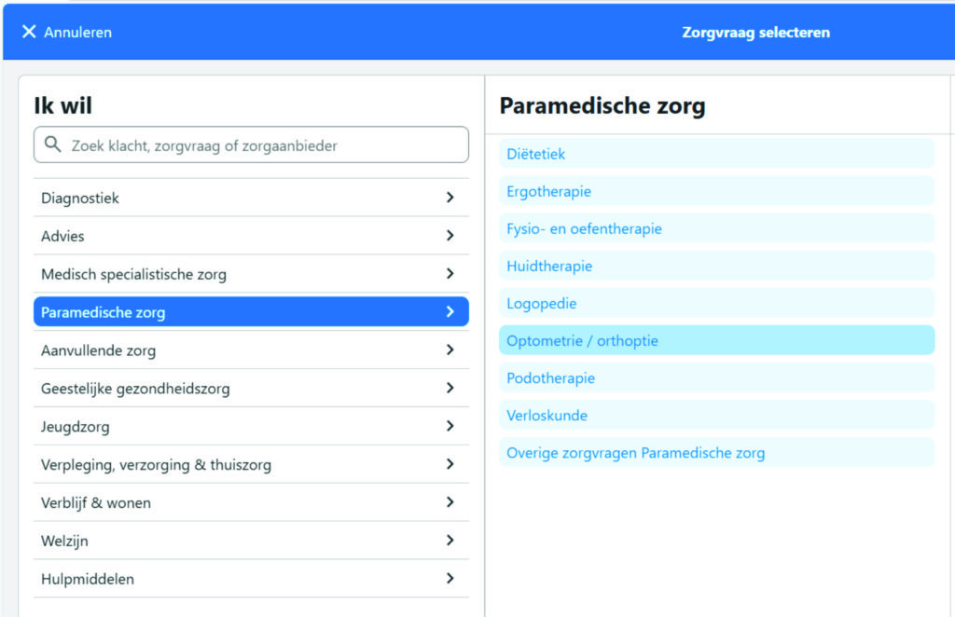
Task: Expand Diagnostiek using its chevron arrow
Action: tap(450, 198)
